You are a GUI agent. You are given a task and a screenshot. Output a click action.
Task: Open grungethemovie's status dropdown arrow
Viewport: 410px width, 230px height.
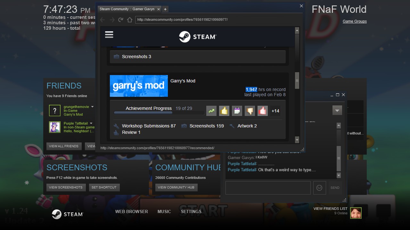tap(92, 107)
